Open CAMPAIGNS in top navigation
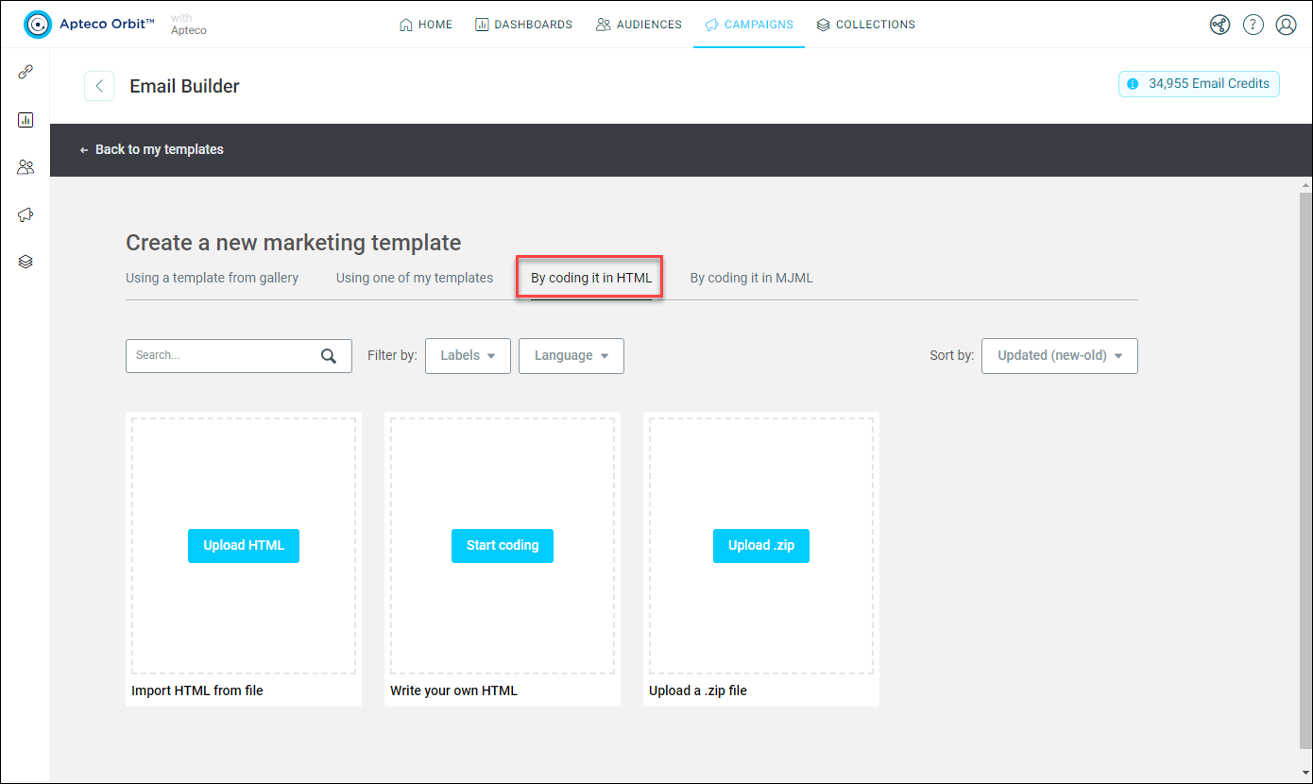The height and width of the screenshot is (784, 1313). click(x=749, y=25)
